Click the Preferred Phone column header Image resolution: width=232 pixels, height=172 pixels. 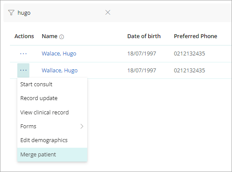(x=195, y=36)
